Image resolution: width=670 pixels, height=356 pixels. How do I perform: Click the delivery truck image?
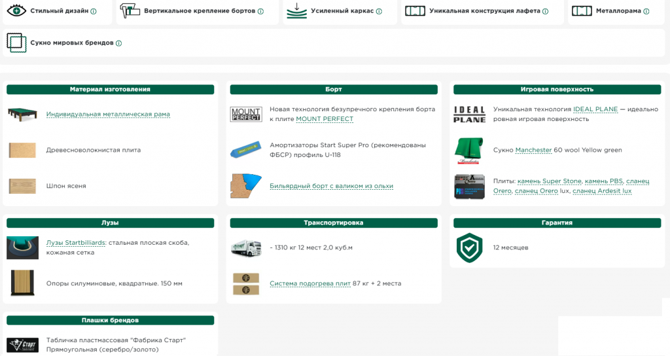[246, 248]
